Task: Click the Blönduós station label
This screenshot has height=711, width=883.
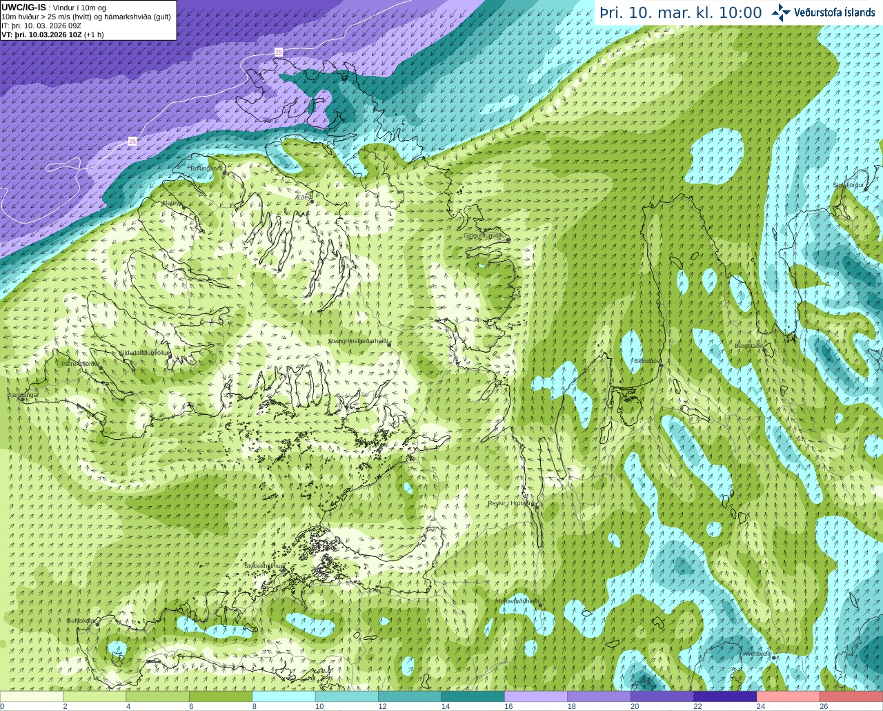Action: 647,361
